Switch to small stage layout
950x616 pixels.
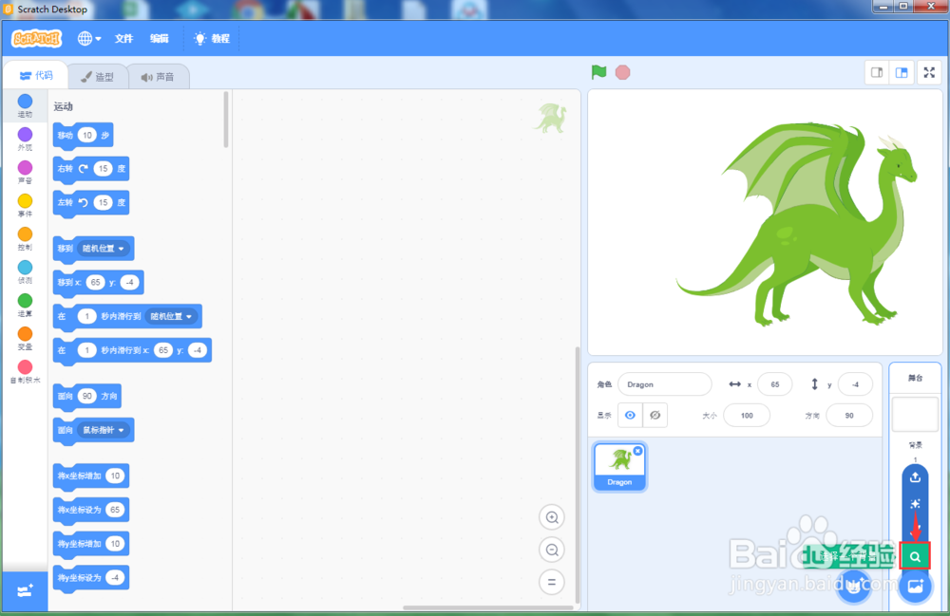(877, 73)
